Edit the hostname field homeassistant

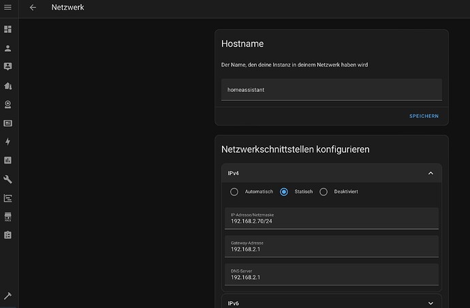[332, 90]
